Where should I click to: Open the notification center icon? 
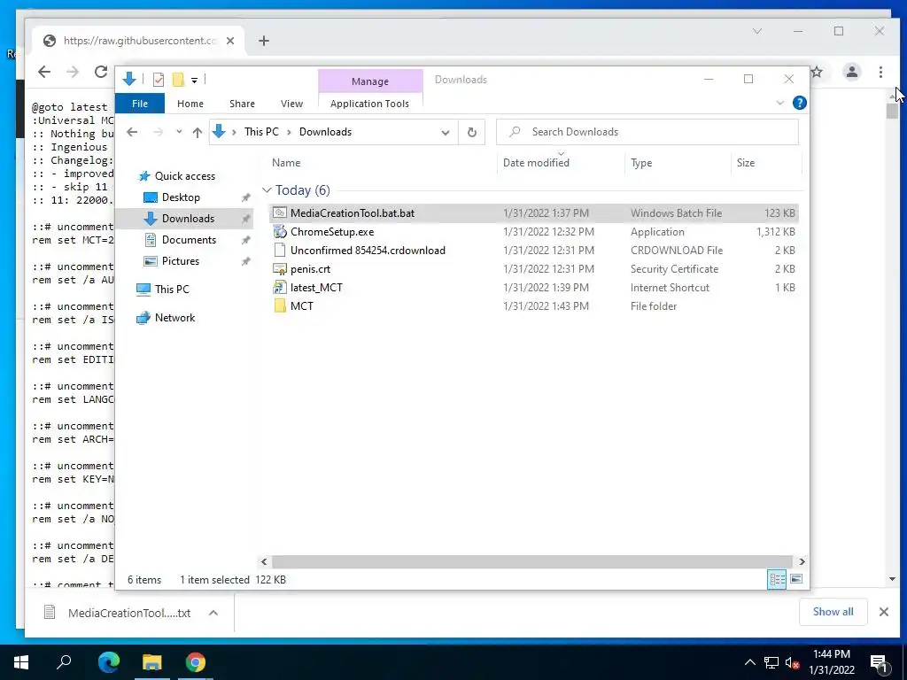879,663
